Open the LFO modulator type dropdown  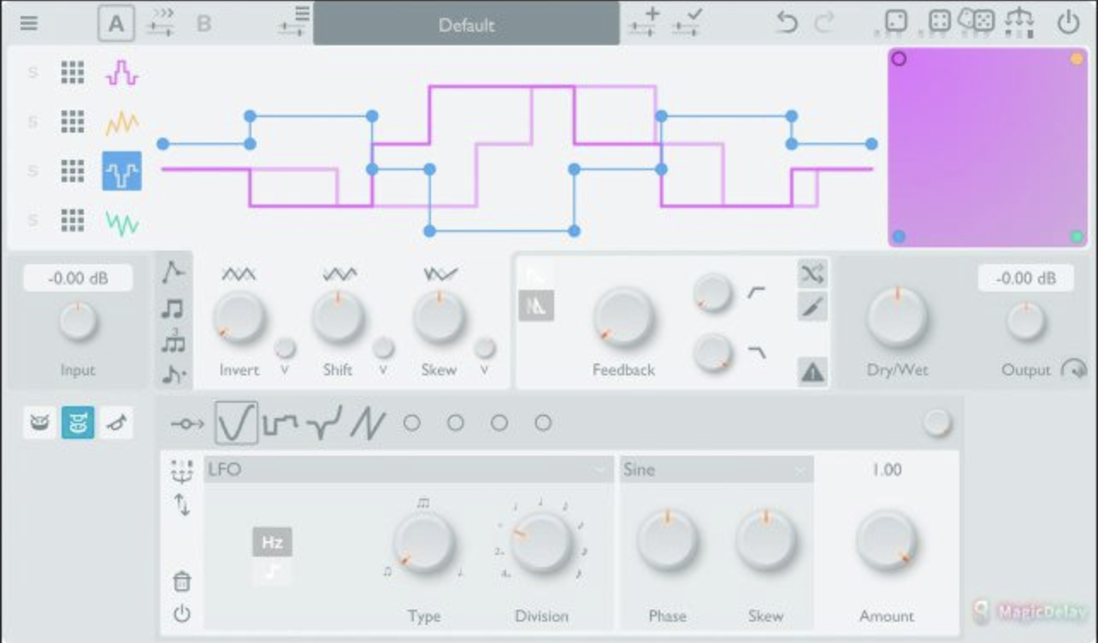[409, 469]
